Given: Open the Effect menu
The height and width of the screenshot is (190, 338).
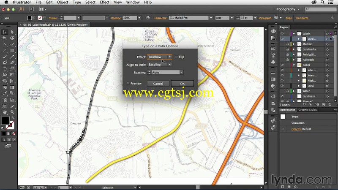Looking at the screenshot, I should click(x=104, y=3).
